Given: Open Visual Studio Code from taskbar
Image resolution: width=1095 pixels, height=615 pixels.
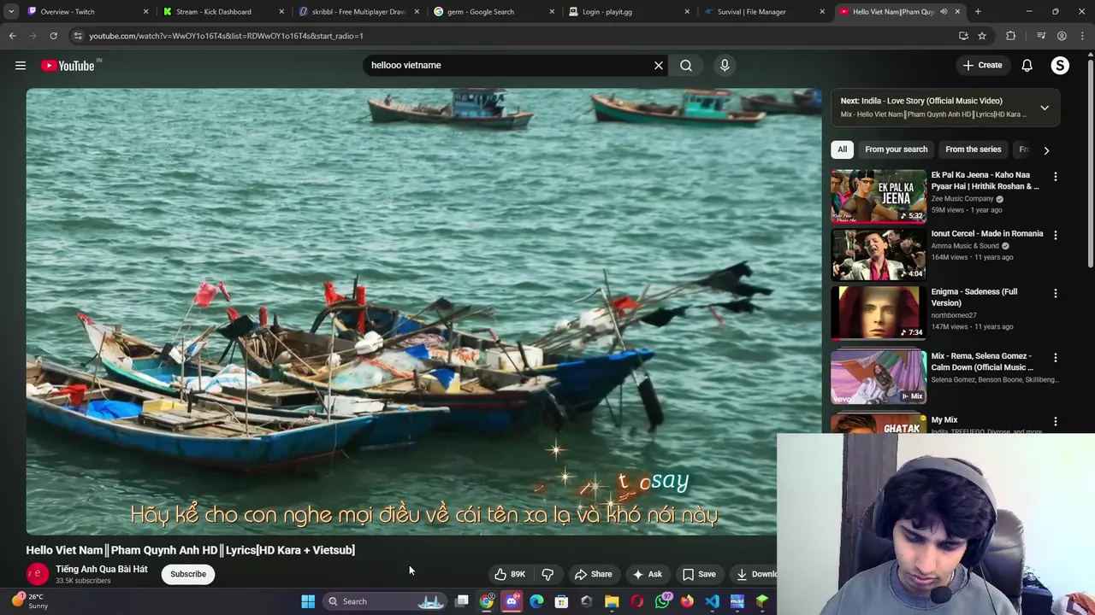Looking at the screenshot, I should 712,601.
